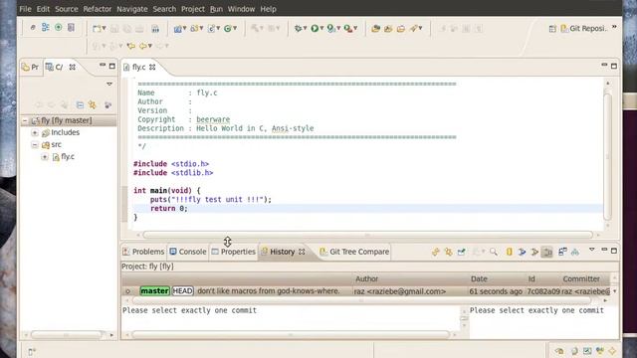Open the New wizard dropdown arrow
This screenshot has width=637, height=358.
104,29
